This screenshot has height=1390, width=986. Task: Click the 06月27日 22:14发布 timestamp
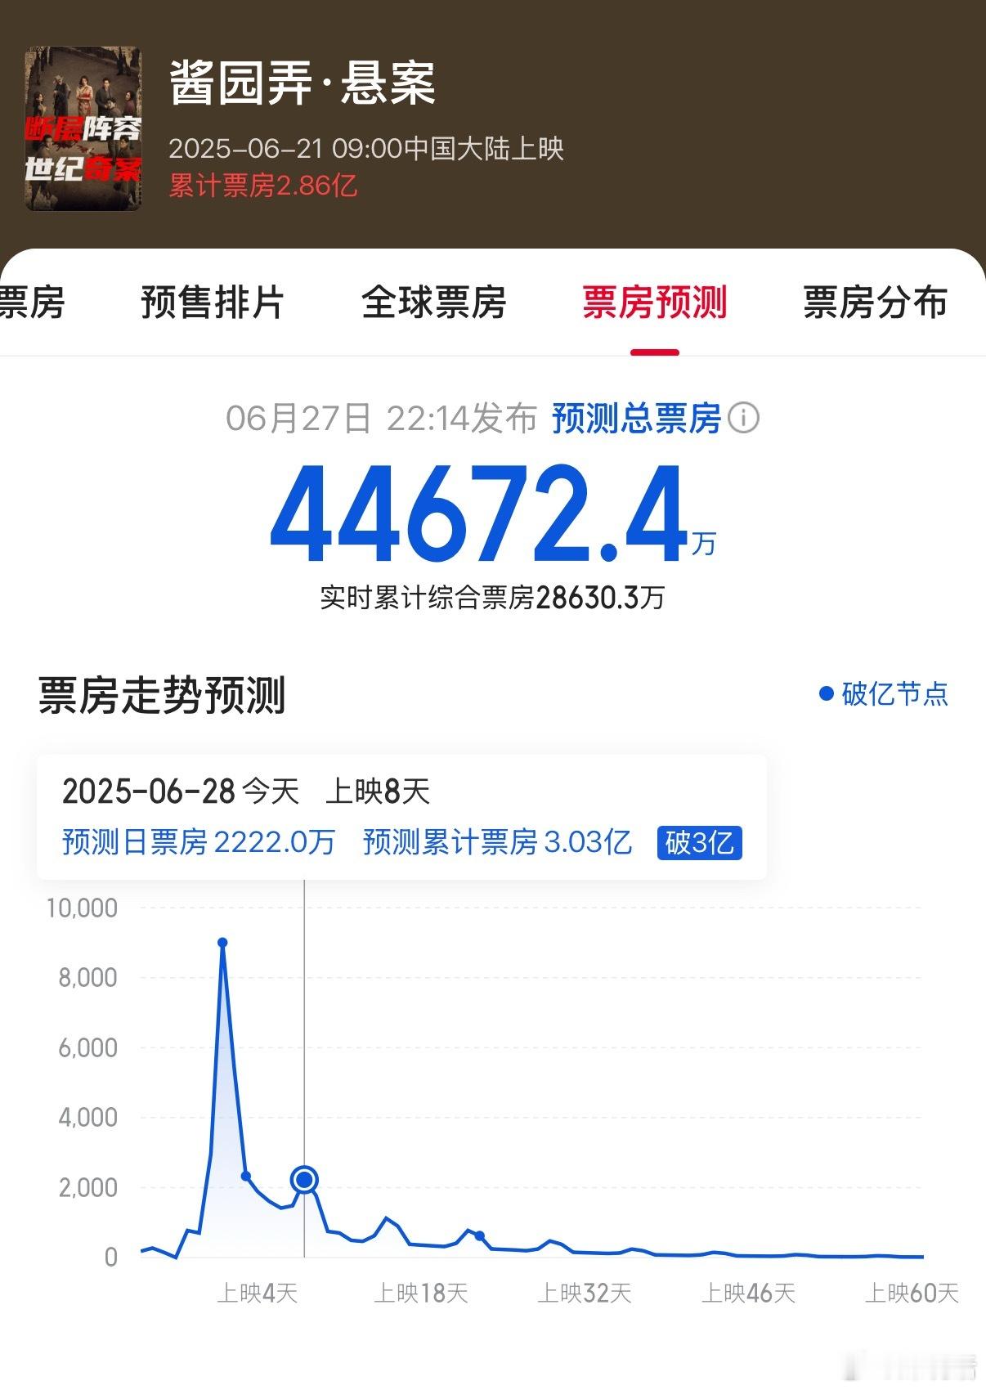coord(381,419)
